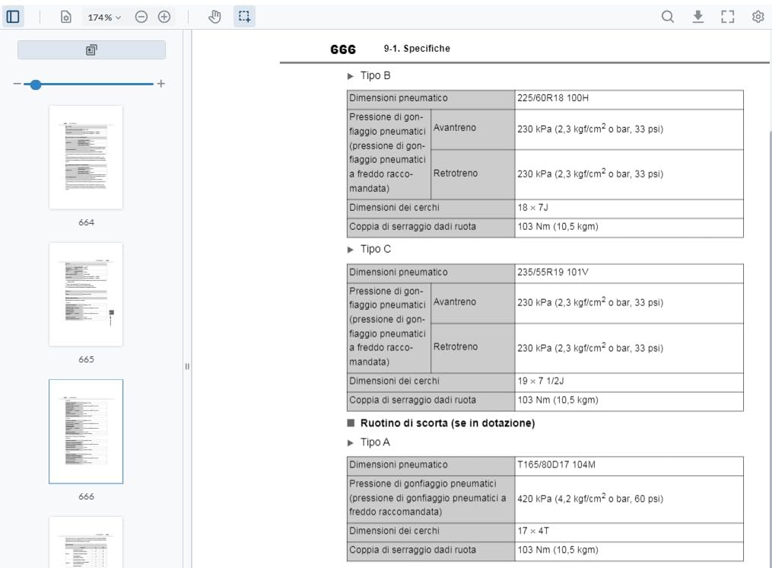Open the page view settings icon
The width and height of the screenshot is (772, 568).
click(x=65, y=18)
